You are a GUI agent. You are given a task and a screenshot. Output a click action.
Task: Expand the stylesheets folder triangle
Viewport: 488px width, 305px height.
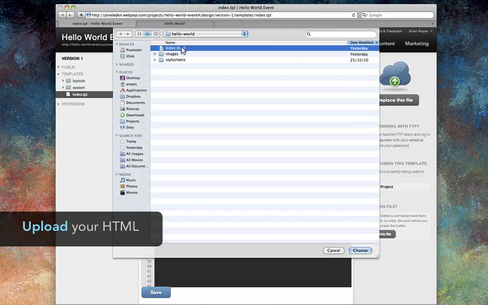pyautogui.click(x=155, y=60)
